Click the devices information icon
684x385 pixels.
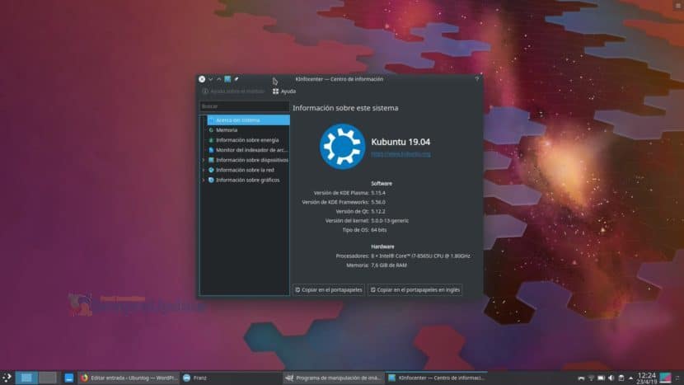point(211,160)
